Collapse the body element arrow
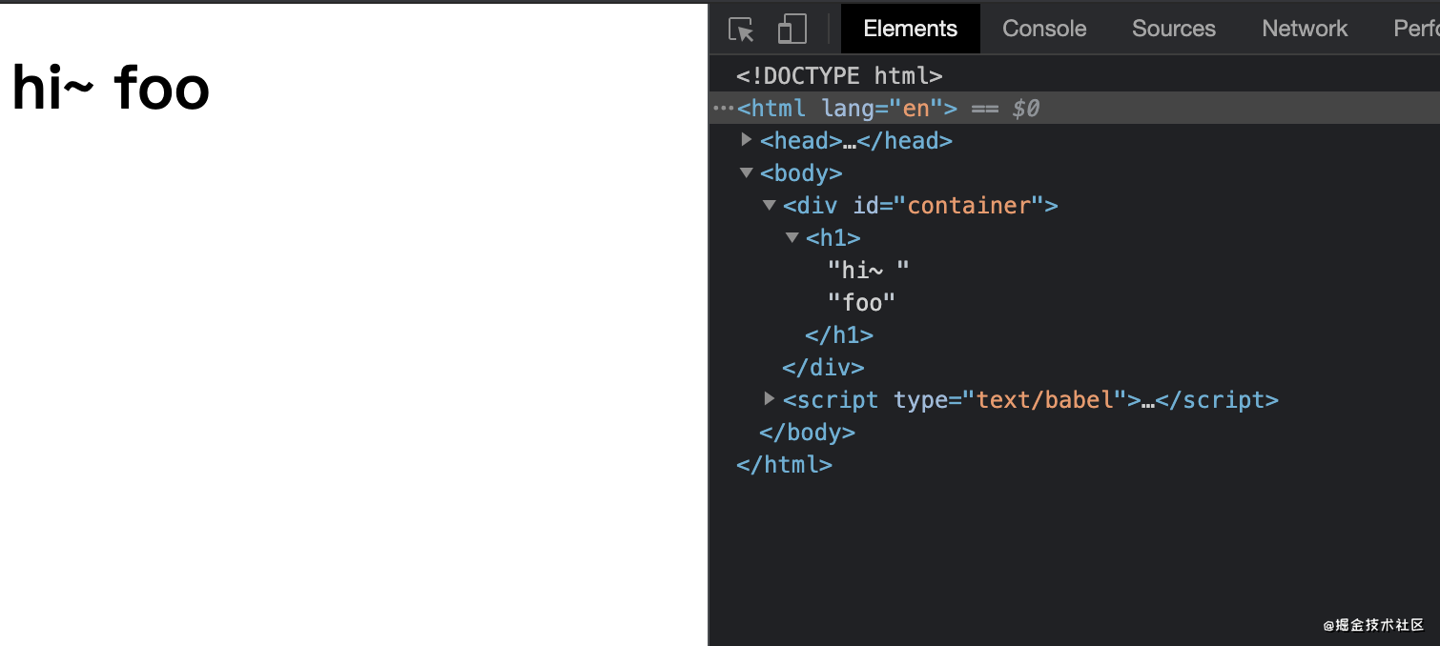Viewport: 1440px width, 646px height. (747, 172)
